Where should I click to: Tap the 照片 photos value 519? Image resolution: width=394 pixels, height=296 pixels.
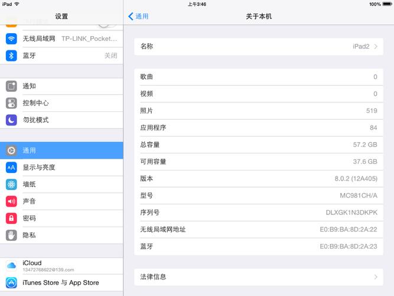(x=372, y=111)
